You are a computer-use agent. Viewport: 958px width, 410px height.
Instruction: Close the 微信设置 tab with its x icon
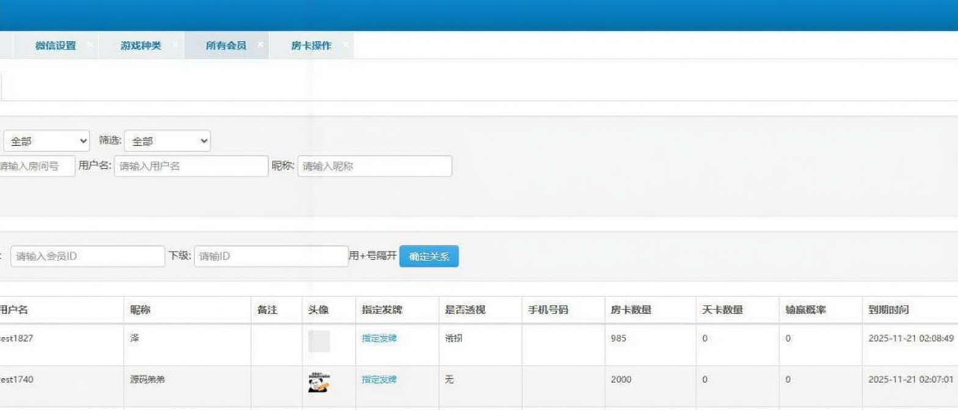90,45
